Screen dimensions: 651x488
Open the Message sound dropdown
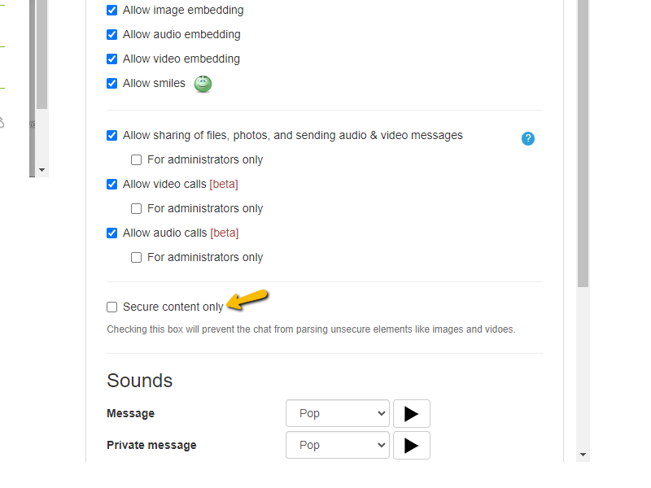click(x=337, y=413)
